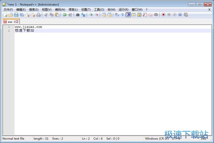The height and width of the screenshot is (143, 214).
Task: Open the ? help menu
Action: [147, 9]
